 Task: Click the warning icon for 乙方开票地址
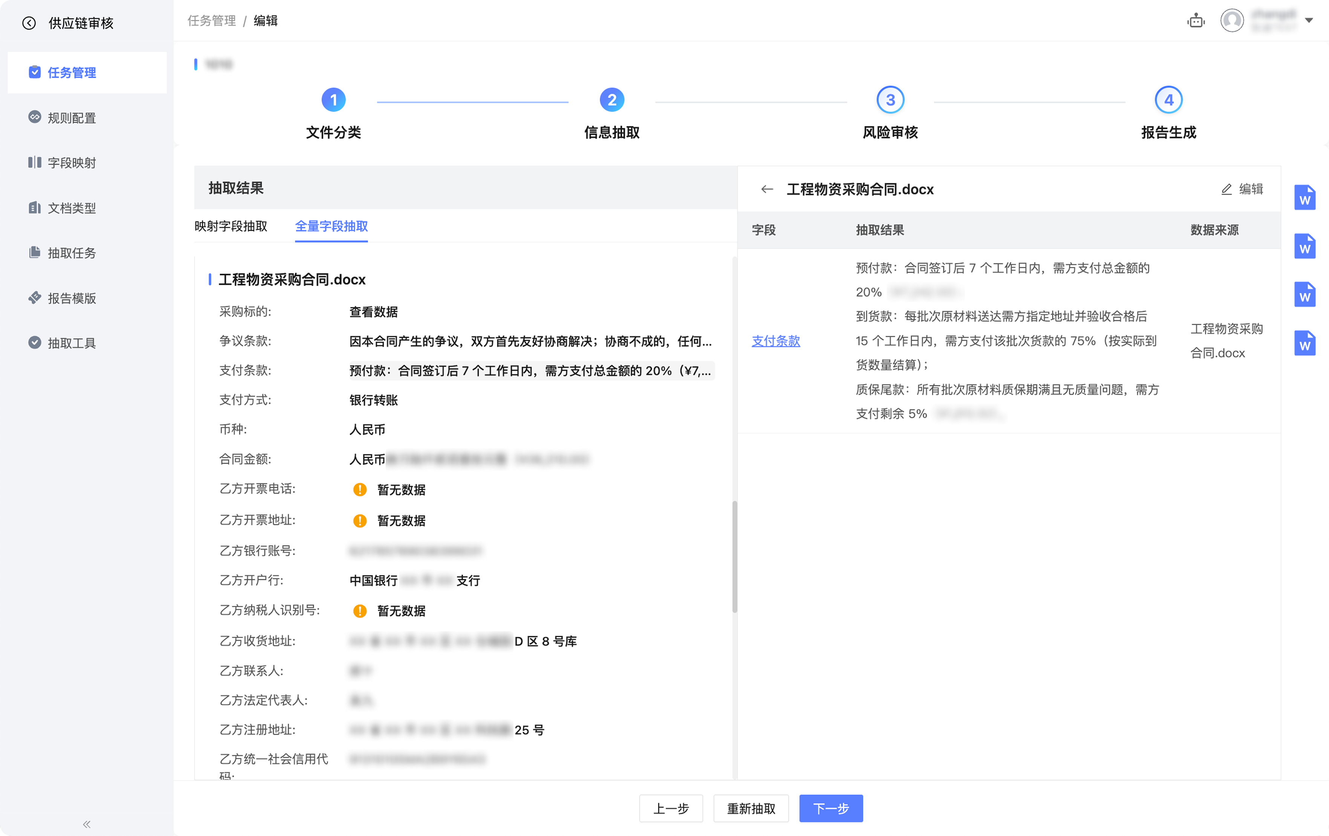(x=359, y=521)
